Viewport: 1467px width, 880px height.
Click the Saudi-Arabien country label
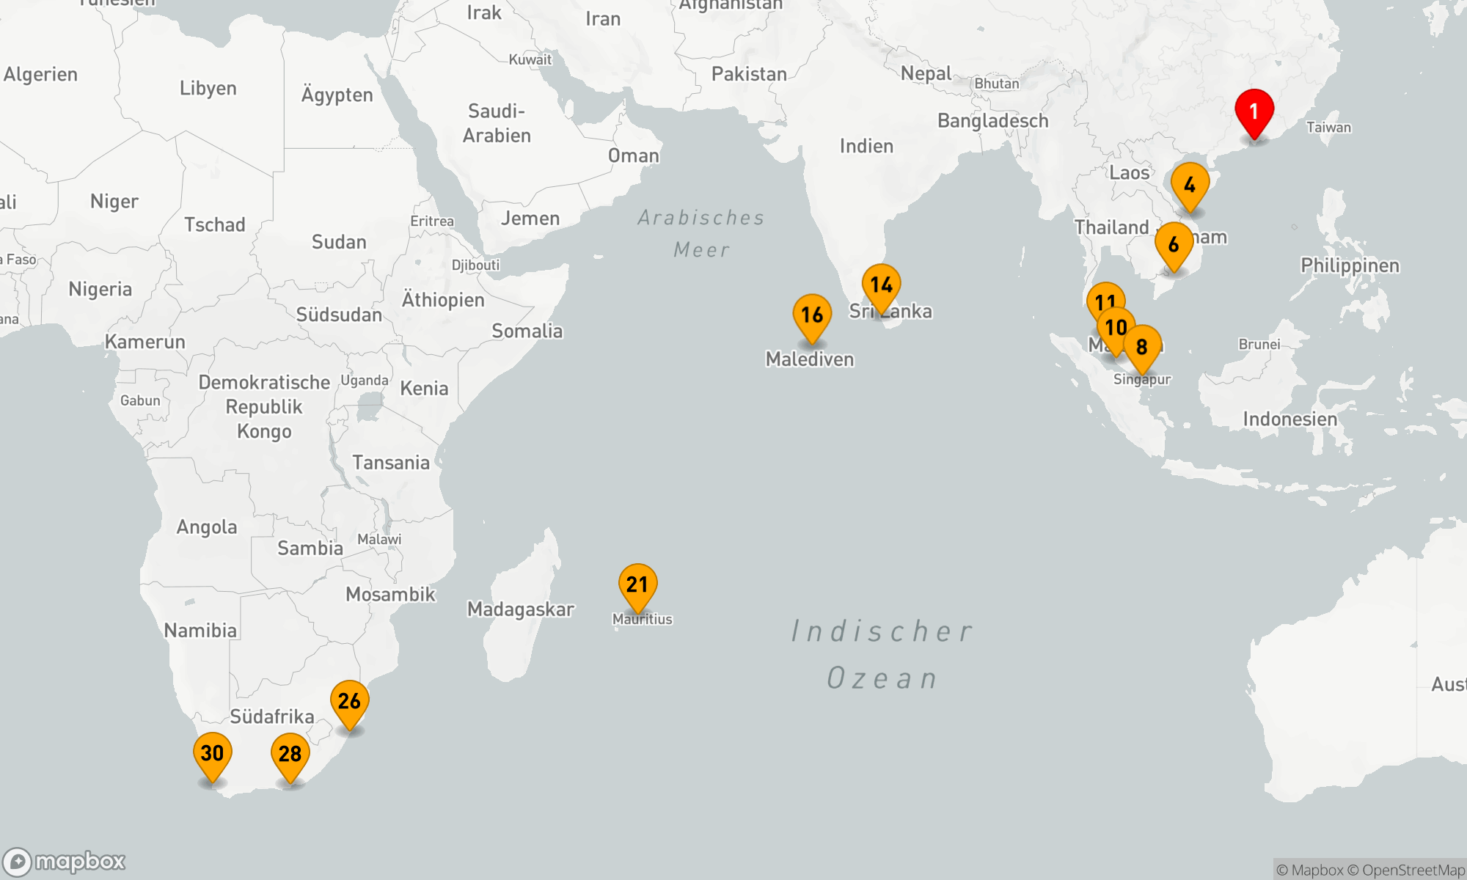click(x=497, y=123)
